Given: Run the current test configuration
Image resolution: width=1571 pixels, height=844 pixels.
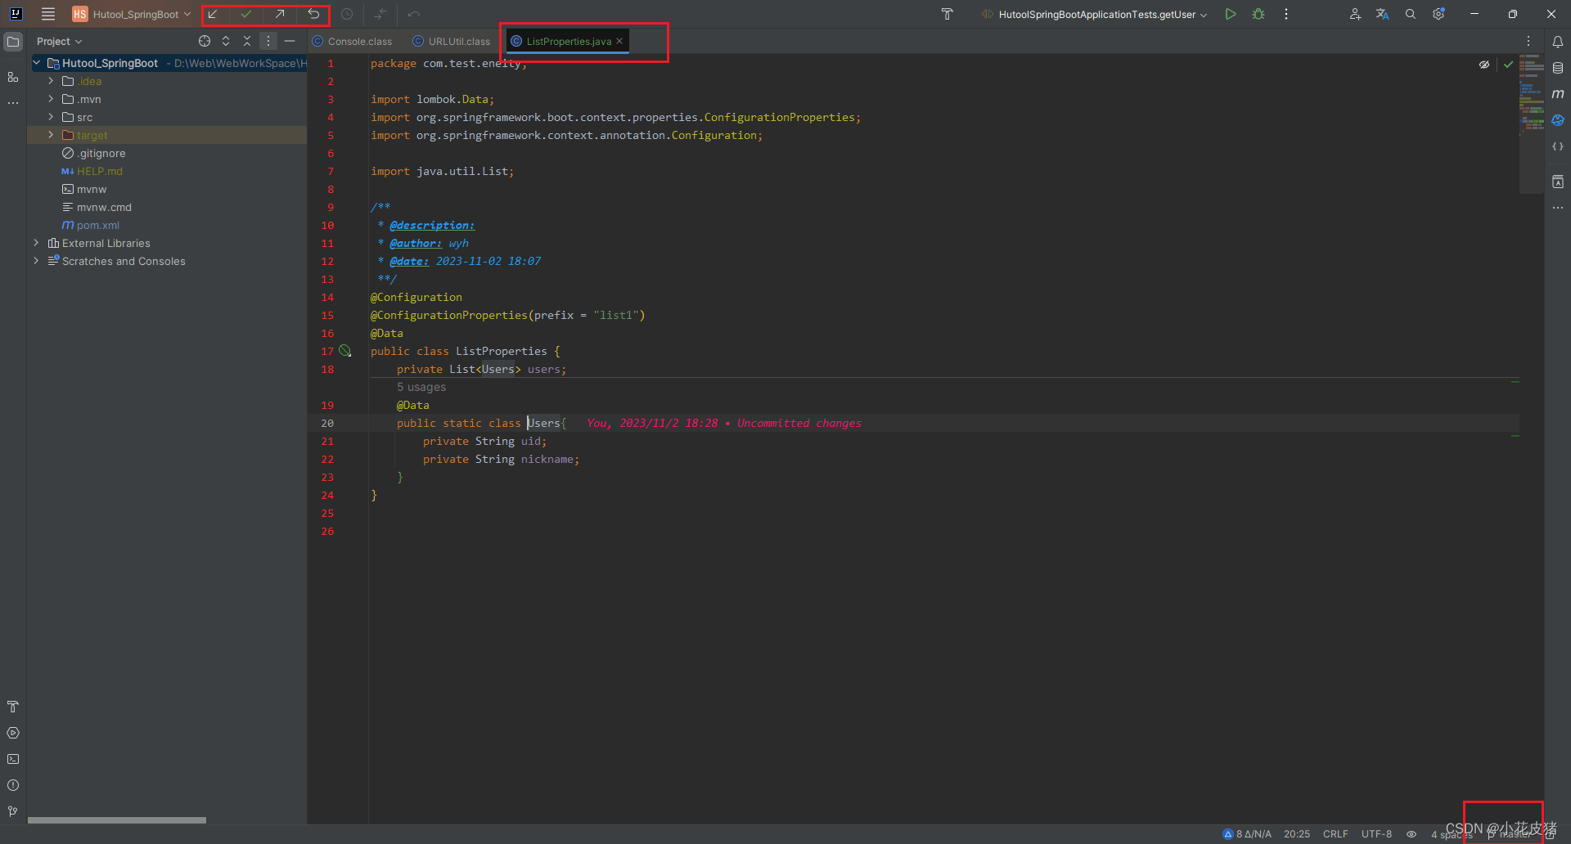Looking at the screenshot, I should tap(1231, 15).
